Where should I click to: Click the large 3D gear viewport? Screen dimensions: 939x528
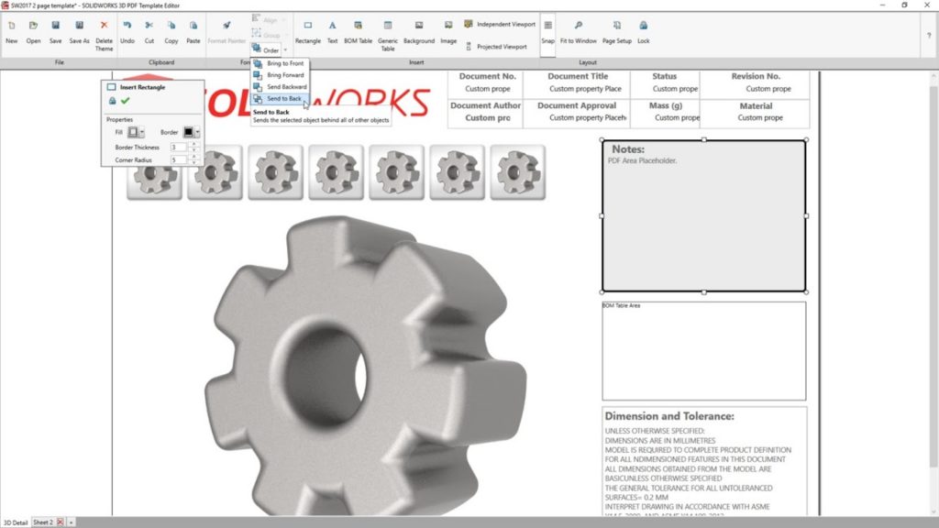[x=365, y=365]
